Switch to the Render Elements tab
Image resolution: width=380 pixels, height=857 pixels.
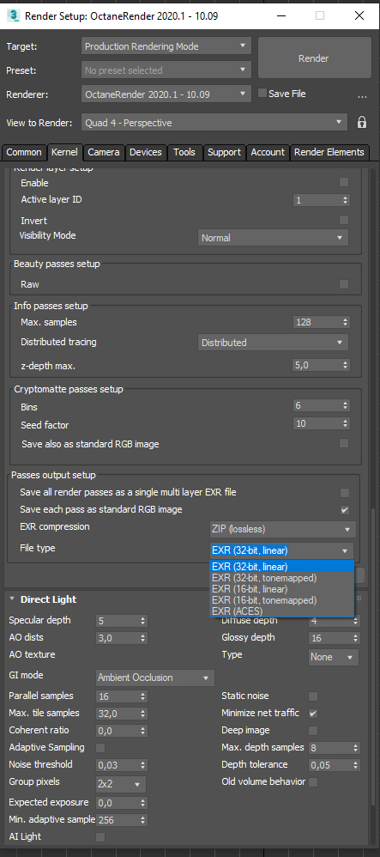(329, 153)
